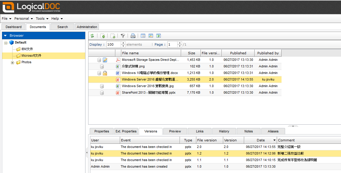Click the image icon of Windows Server 2016 jpg file

coord(118,86)
